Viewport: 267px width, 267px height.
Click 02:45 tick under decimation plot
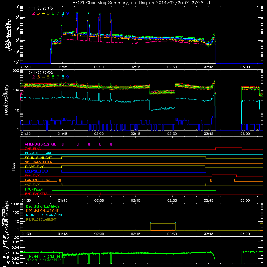pyautogui.click(x=209, y=234)
